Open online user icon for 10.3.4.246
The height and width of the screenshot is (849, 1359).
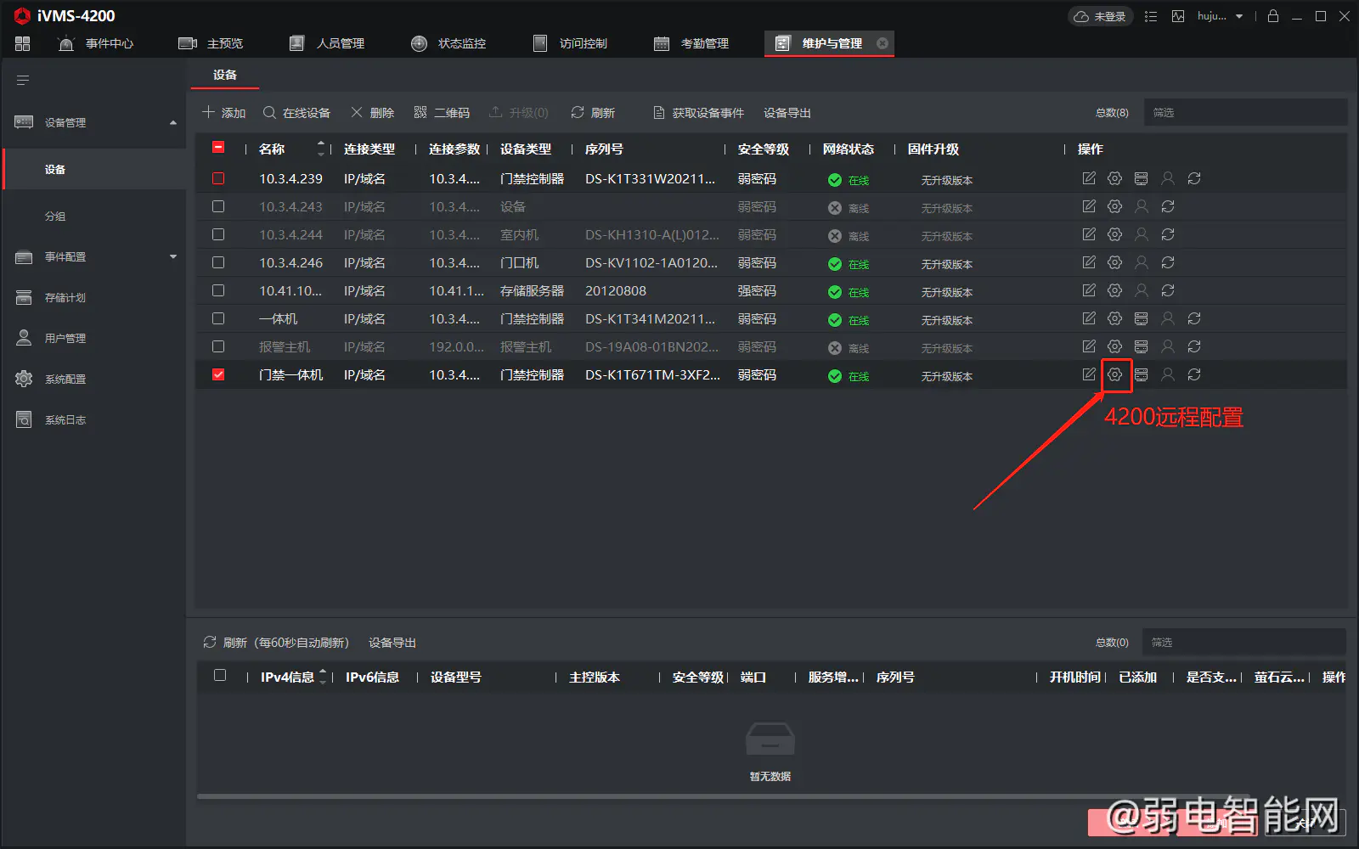[1142, 262]
